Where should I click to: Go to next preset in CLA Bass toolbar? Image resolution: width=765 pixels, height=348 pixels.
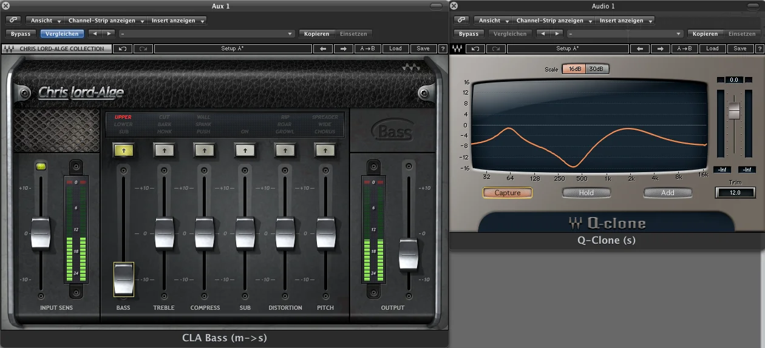point(343,49)
